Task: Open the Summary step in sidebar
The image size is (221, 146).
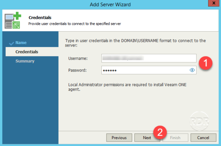Action: click(x=25, y=61)
